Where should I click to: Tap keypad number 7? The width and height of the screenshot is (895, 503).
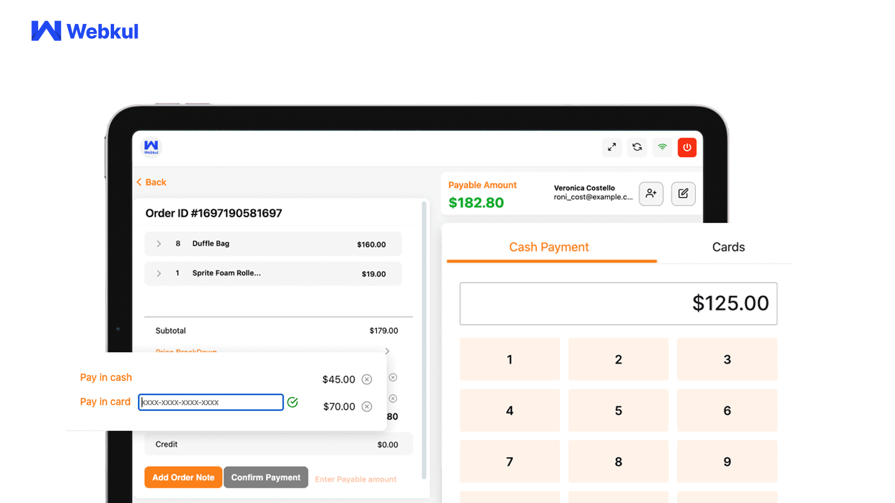[510, 462]
